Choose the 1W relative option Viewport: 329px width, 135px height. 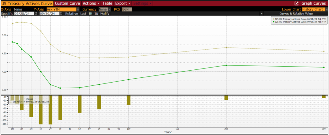point(96,13)
